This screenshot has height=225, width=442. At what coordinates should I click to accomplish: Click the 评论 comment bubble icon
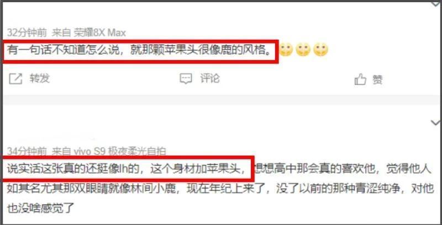(186, 79)
